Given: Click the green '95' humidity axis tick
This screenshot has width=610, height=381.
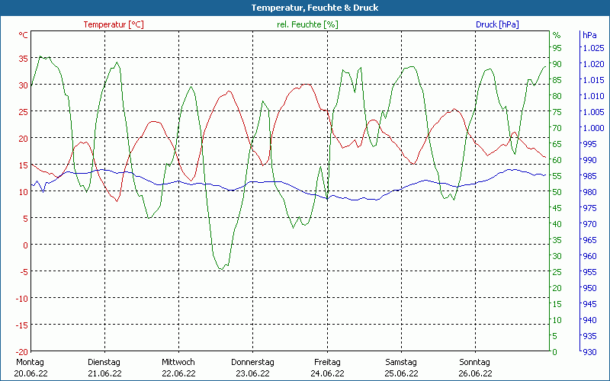Looking at the screenshot, I should coord(557,48).
